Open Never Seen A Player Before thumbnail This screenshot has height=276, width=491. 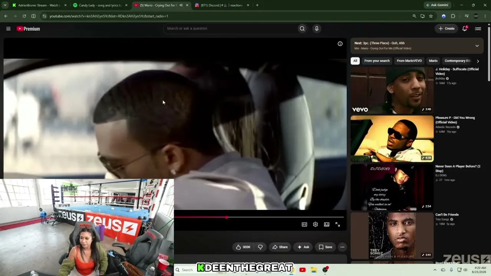(x=392, y=187)
